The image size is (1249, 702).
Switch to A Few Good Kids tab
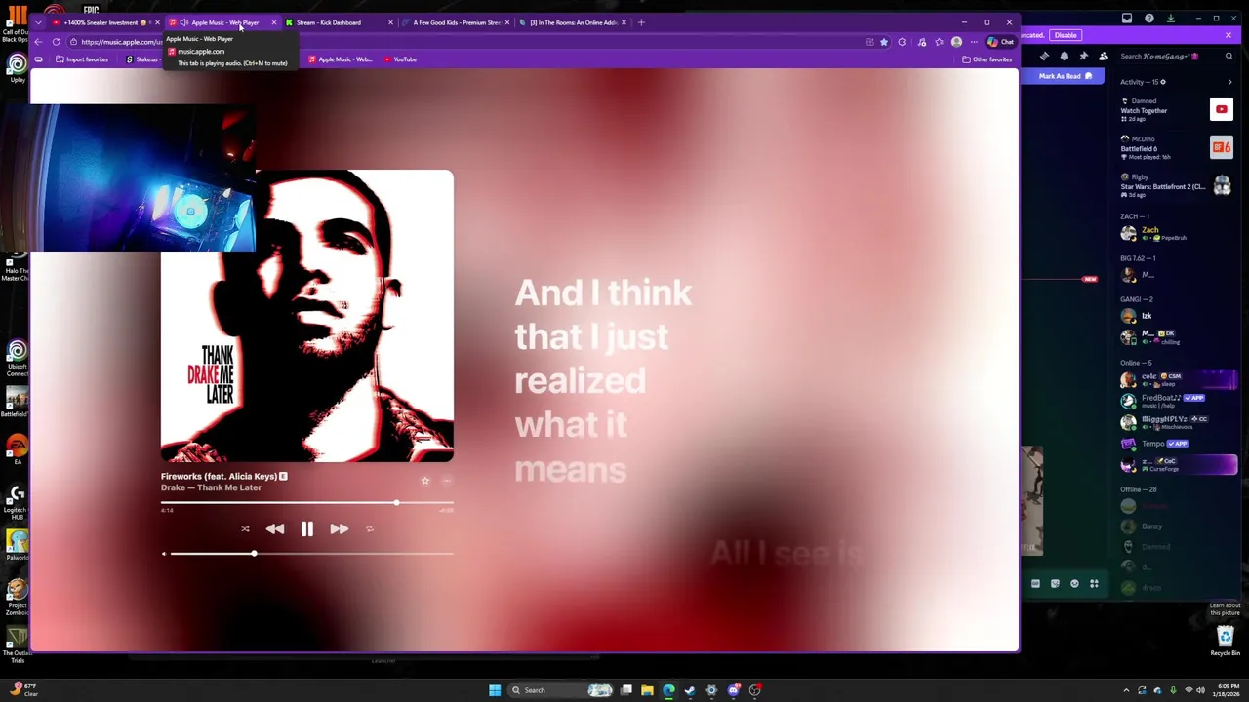456,22
